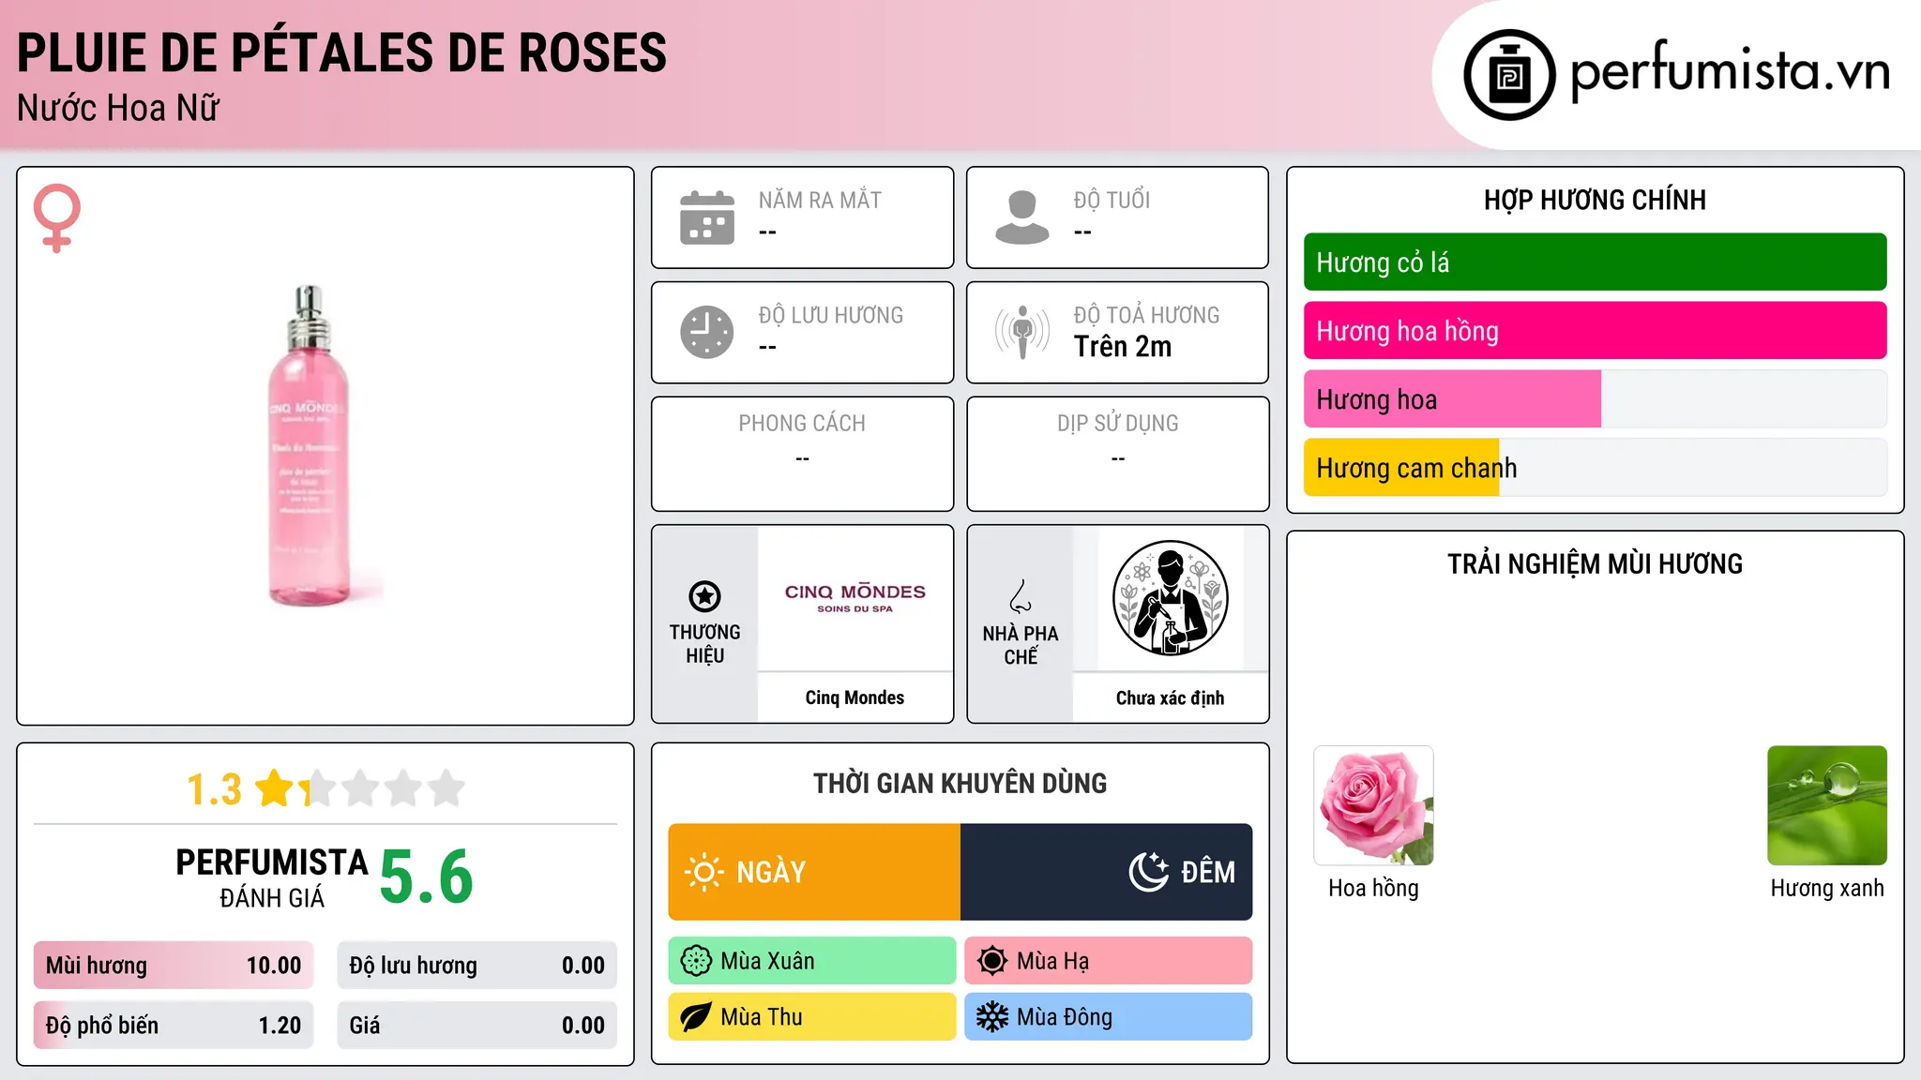Image resolution: width=1921 pixels, height=1080 pixels.
Task: Click the Mùi hương 10.00 score bar
Action: point(174,966)
